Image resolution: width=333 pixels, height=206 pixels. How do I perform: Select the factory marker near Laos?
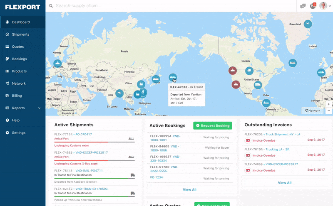point(138,94)
